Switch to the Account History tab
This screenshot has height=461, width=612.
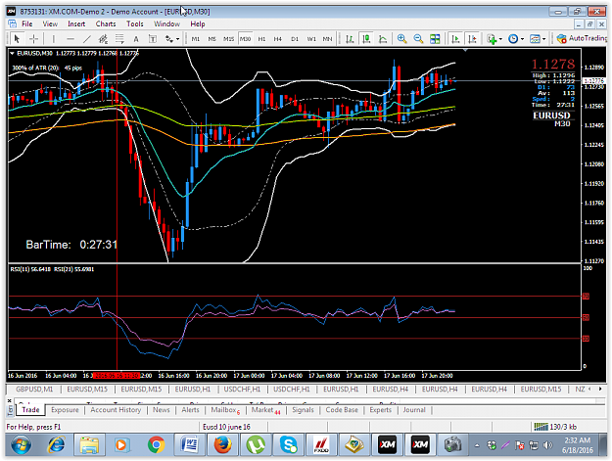pyautogui.click(x=116, y=410)
